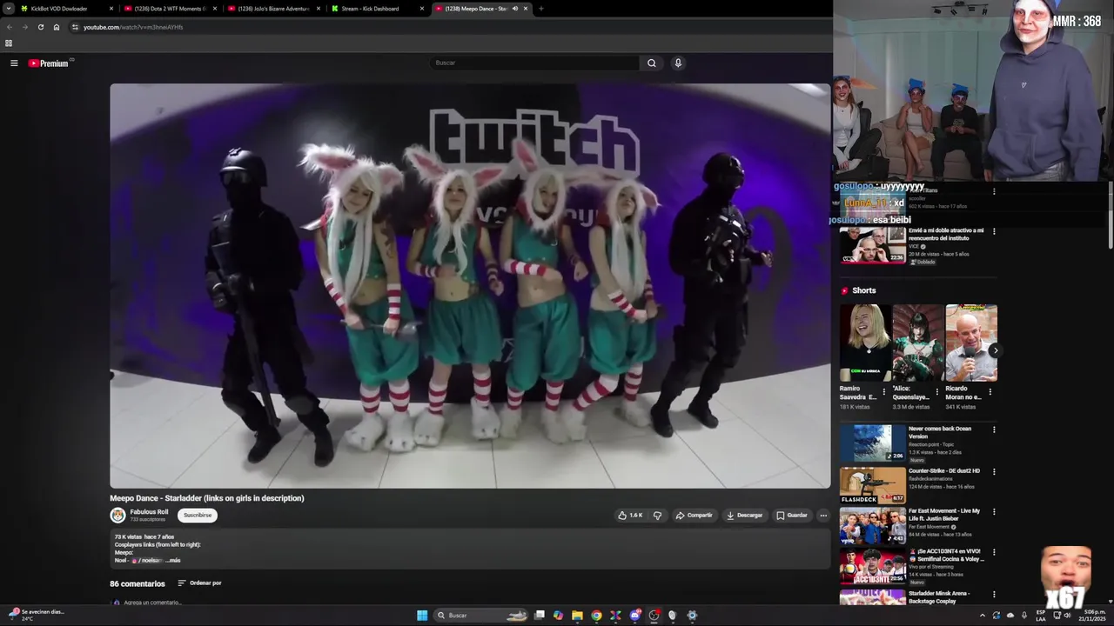Open Fabulous Roll channel name link
This screenshot has width=1114, height=626.
click(149, 512)
